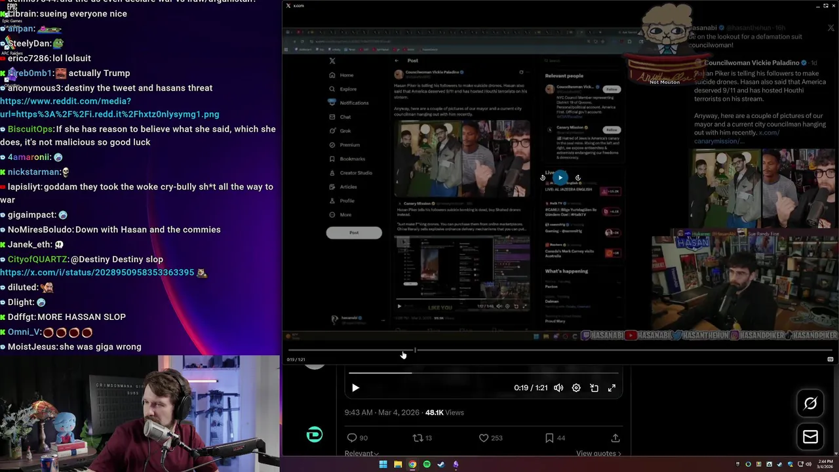Image resolution: width=839 pixels, height=472 pixels.
Task: Click the username NoMiresBoludo in chat
Action: coord(41,230)
